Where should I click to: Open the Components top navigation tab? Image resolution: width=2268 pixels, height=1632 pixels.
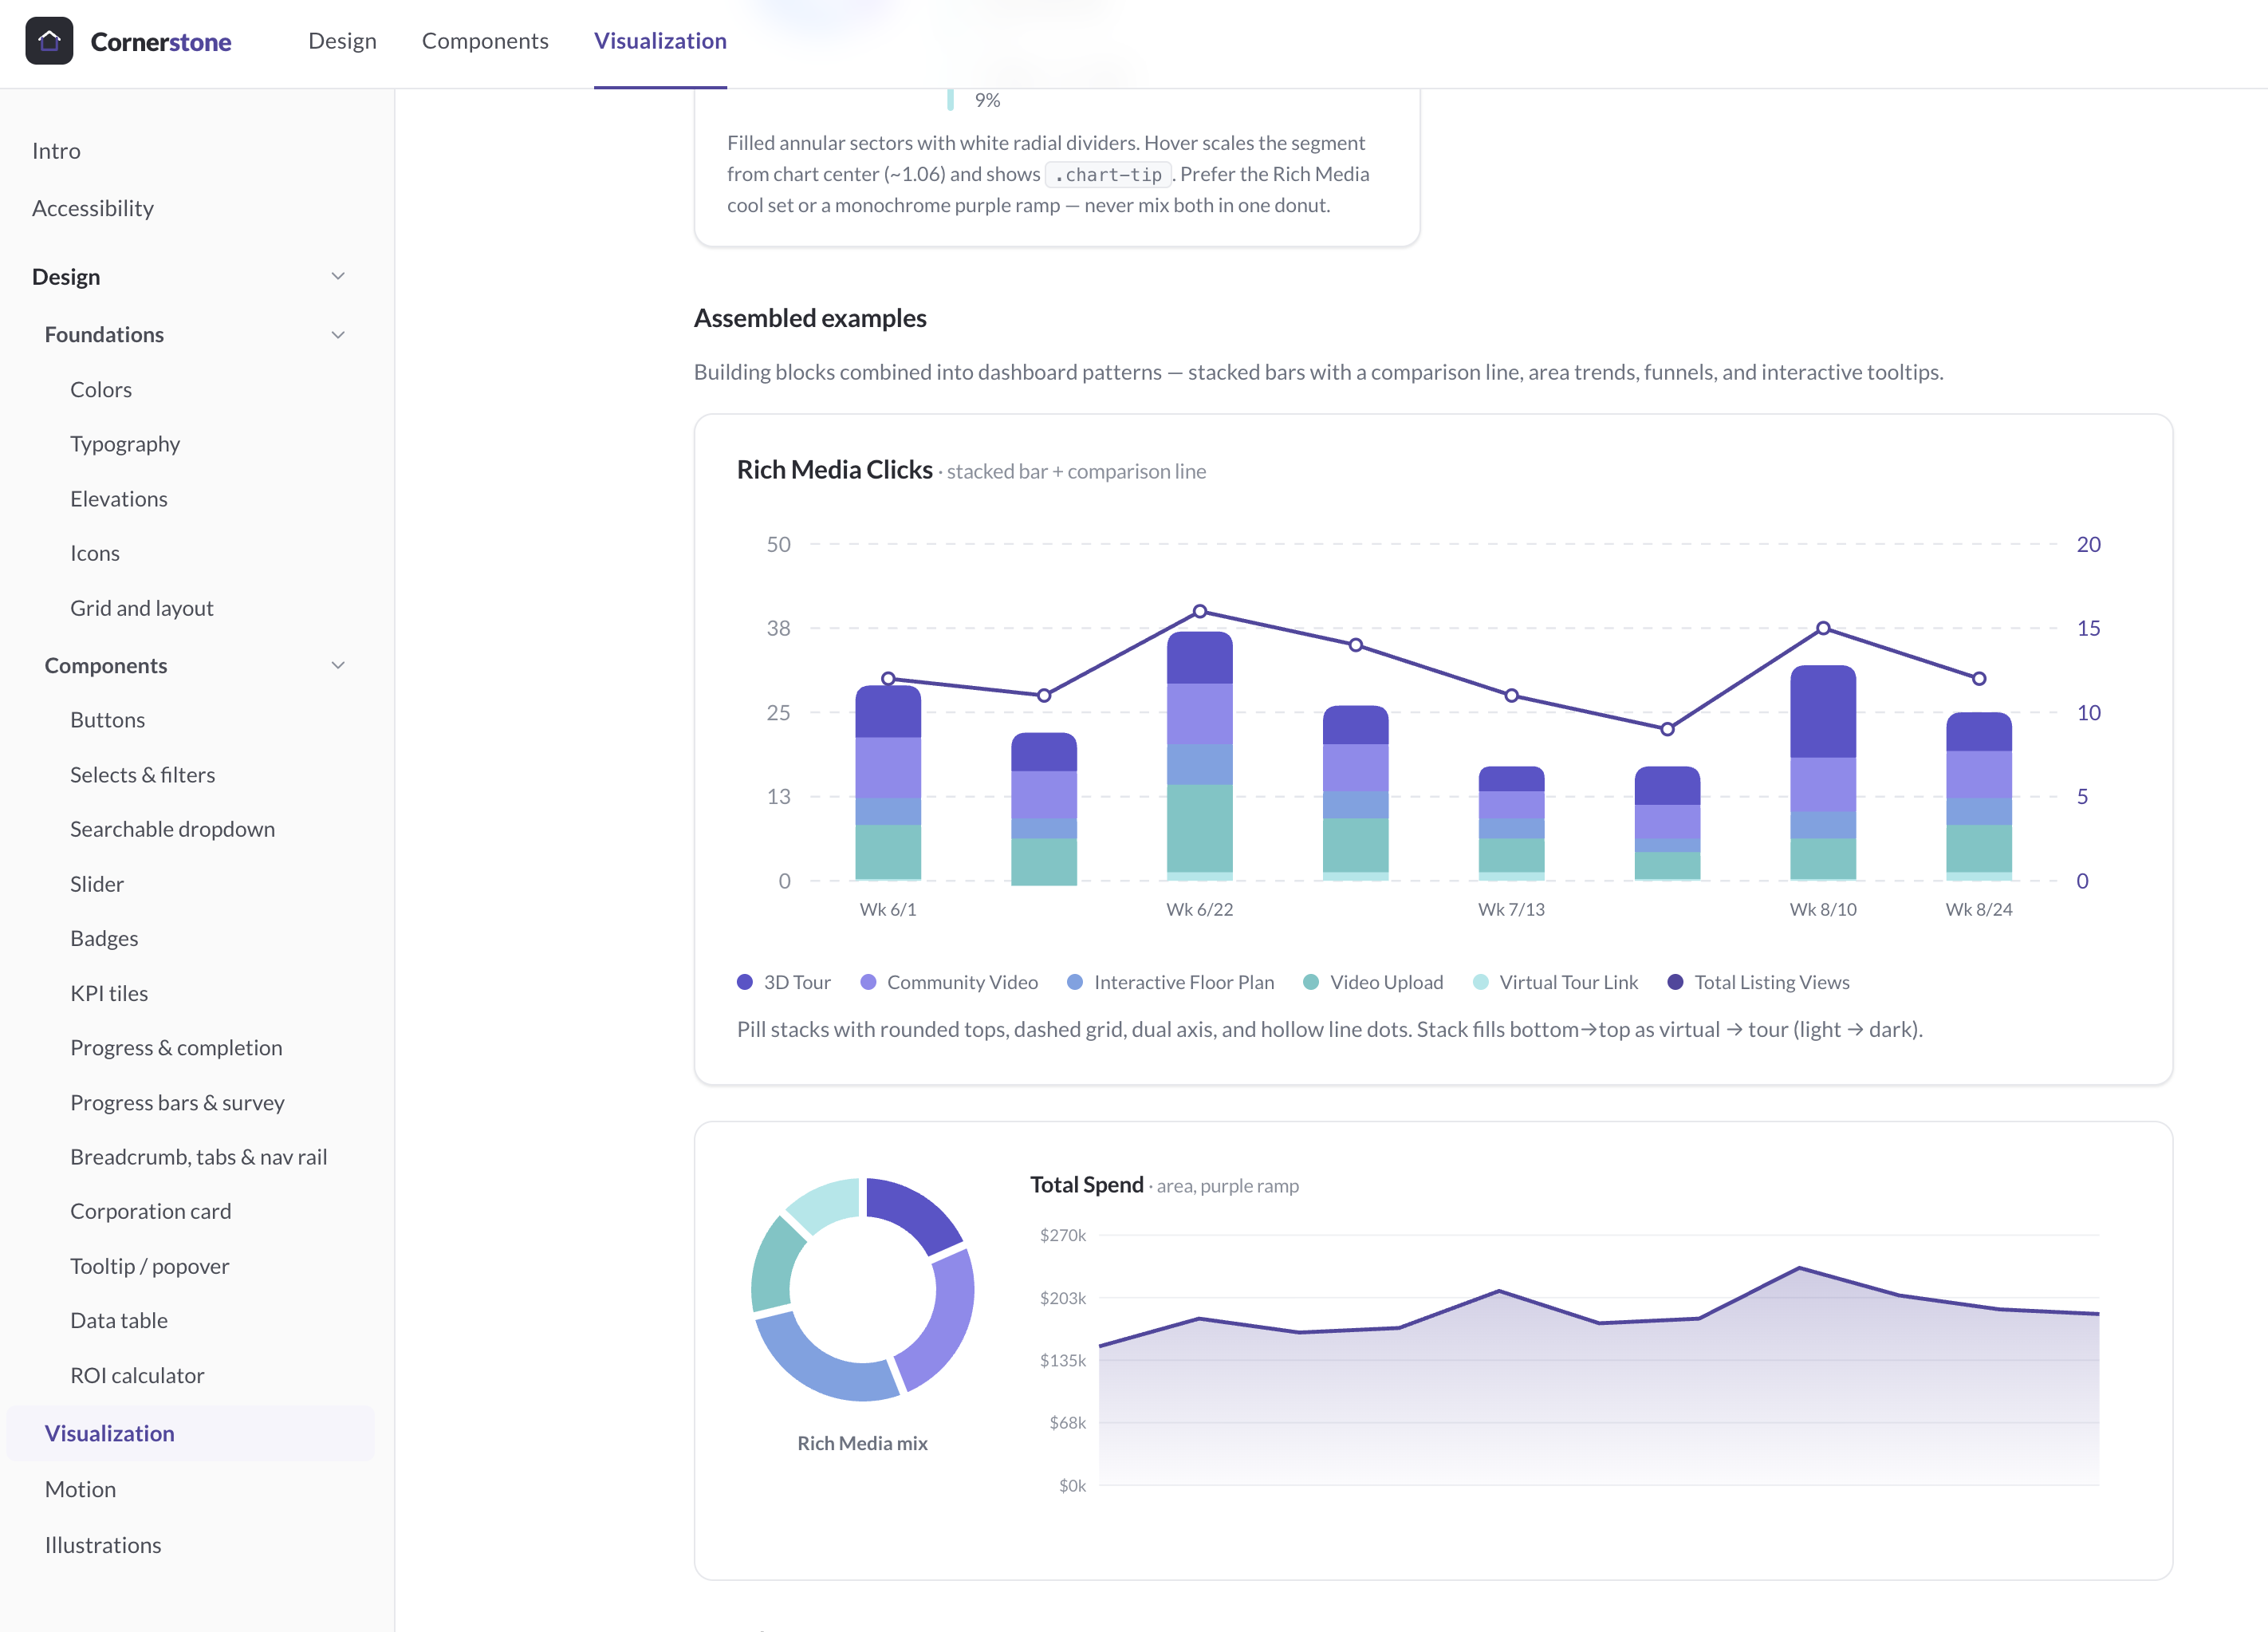pyautogui.click(x=485, y=41)
